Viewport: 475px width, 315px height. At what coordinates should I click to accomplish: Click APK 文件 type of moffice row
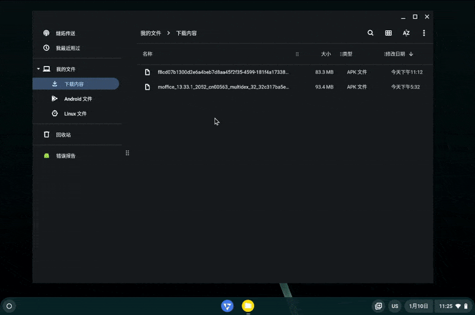357,87
